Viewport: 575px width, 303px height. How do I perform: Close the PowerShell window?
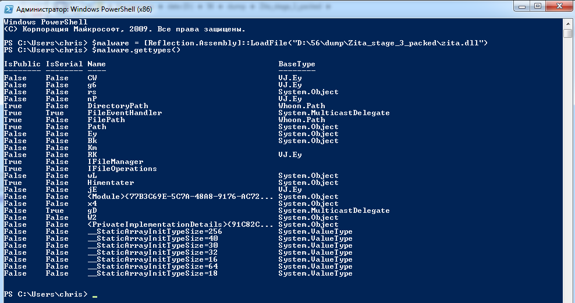(x=559, y=6)
